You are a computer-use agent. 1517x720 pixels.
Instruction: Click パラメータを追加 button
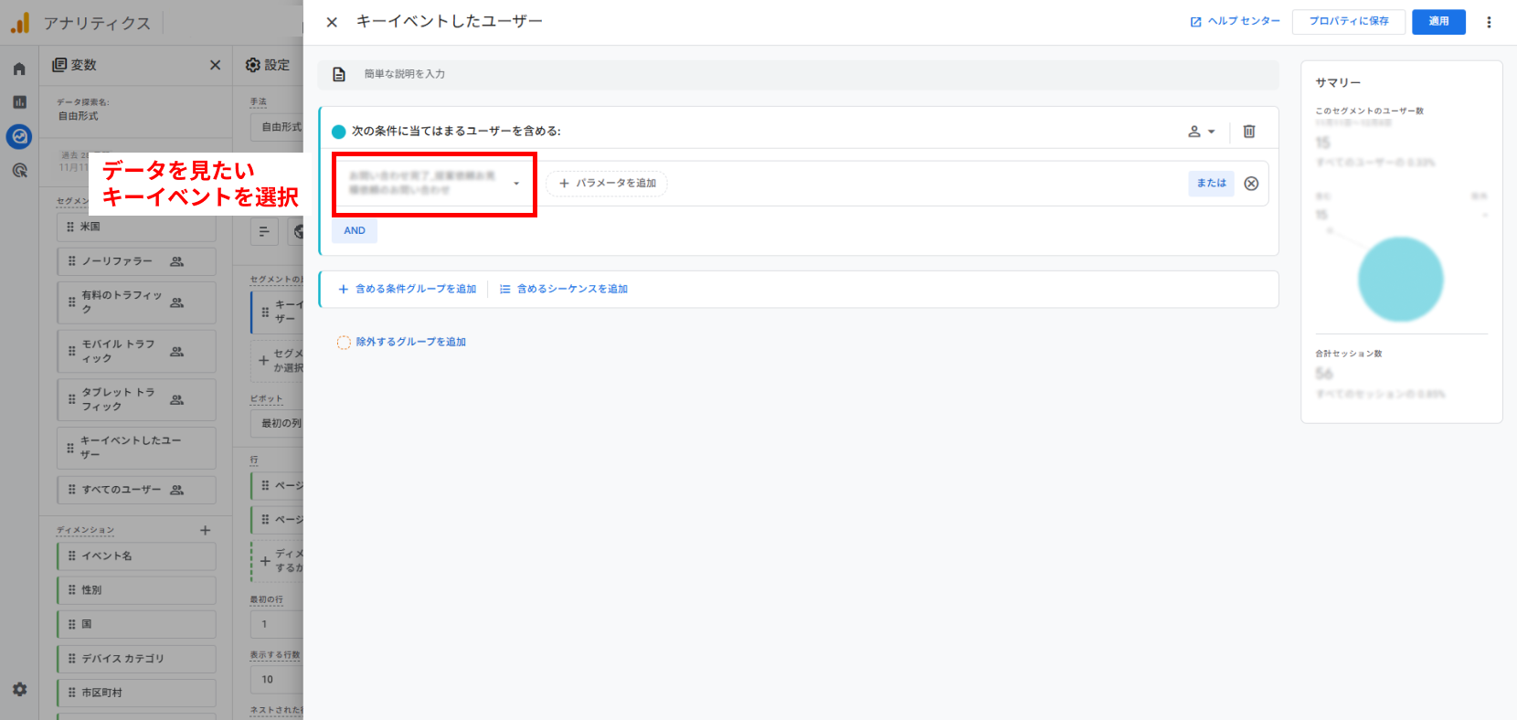pos(607,184)
